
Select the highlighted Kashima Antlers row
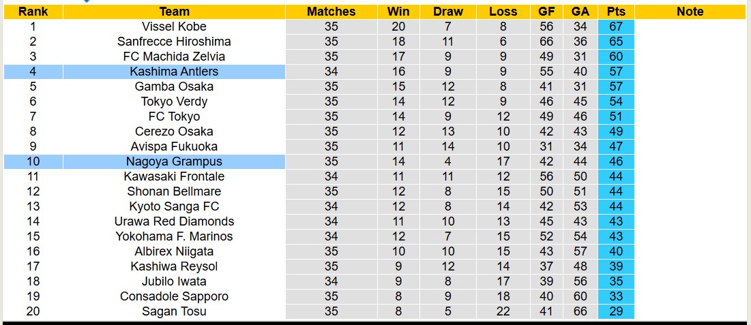pyautogui.click(x=174, y=72)
